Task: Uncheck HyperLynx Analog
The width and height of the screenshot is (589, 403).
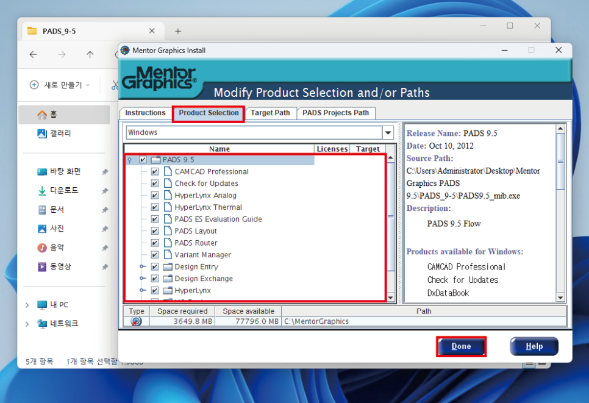Action: pos(155,195)
